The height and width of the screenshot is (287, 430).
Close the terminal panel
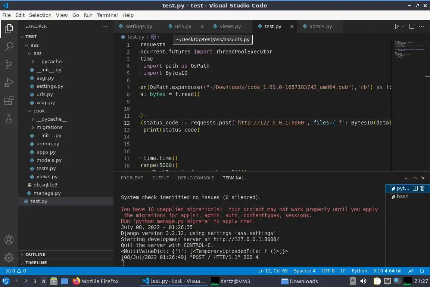click(x=423, y=178)
